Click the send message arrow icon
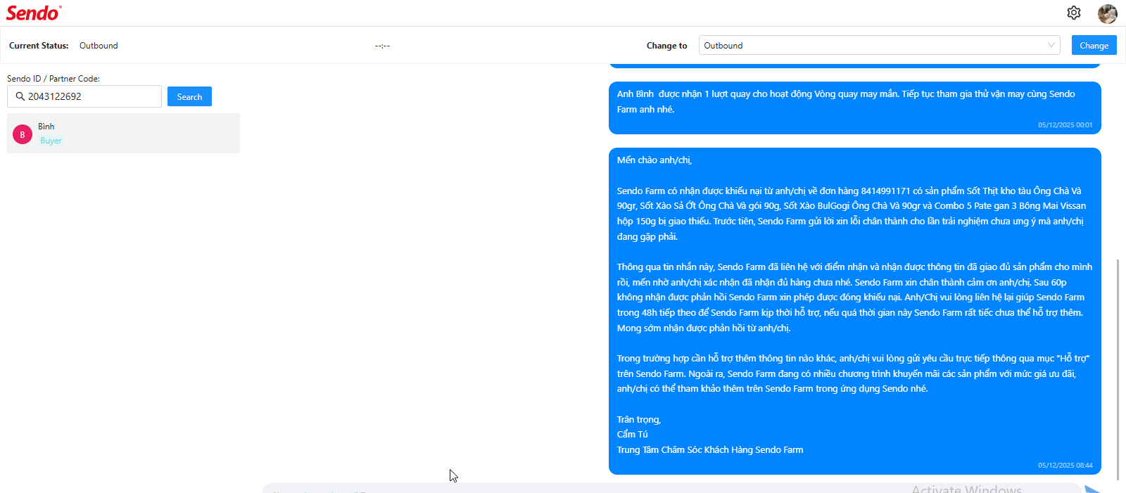The width and height of the screenshot is (1126, 493). coord(1093,489)
